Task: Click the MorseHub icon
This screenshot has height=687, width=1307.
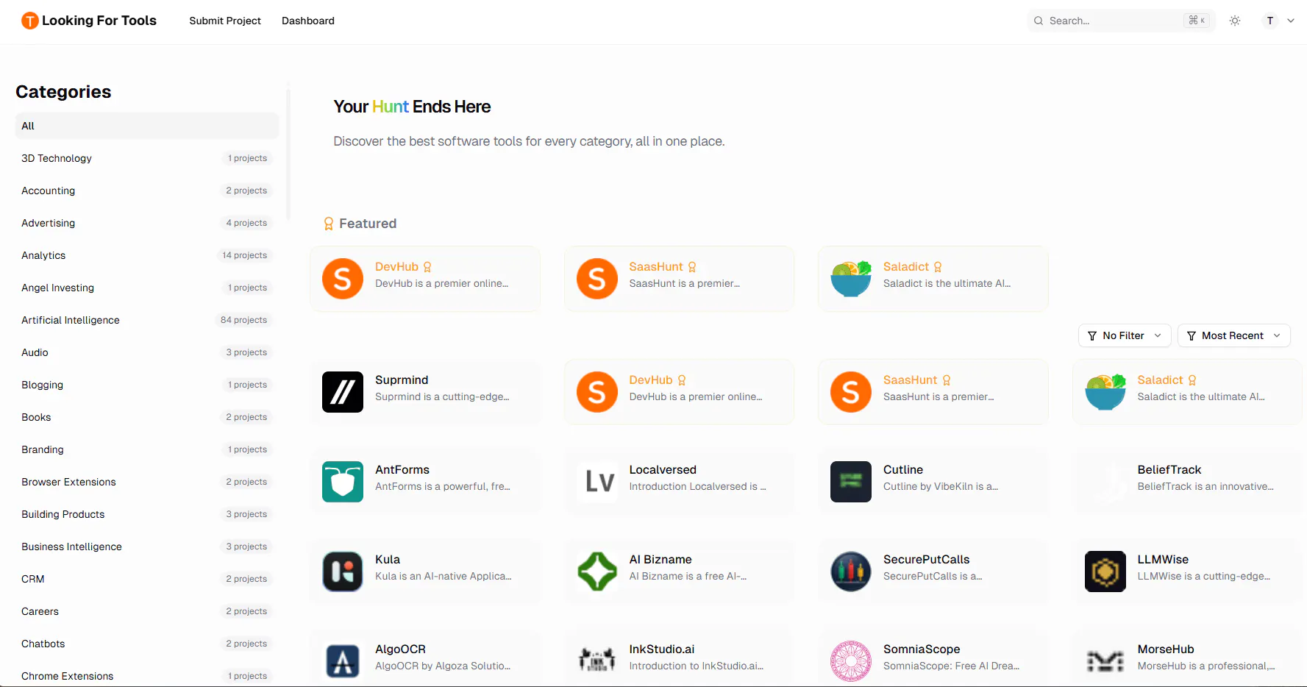Action: click(x=1105, y=661)
